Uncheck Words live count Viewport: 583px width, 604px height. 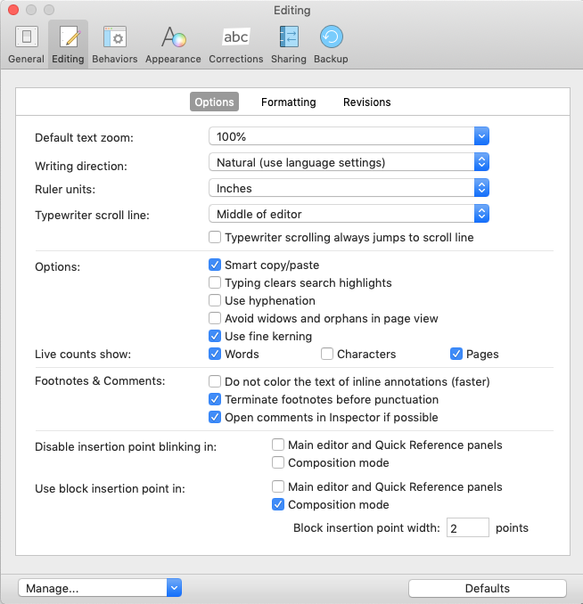[x=215, y=354]
